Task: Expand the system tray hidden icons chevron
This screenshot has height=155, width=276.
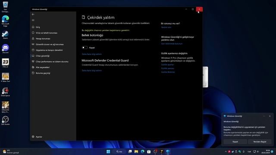Action: pos(226,152)
